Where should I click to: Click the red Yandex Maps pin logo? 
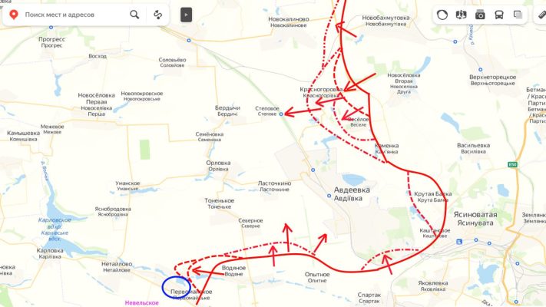(x=14, y=15)
